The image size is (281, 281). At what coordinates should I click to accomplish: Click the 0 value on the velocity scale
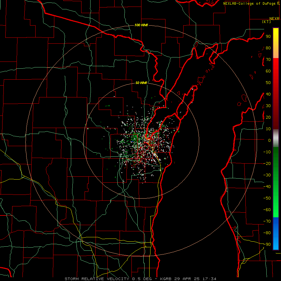pyautogui.click(x=269, y=140)
